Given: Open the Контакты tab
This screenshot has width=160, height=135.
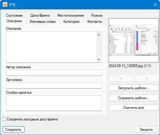Looking at the screenshot, I should 95,22.
